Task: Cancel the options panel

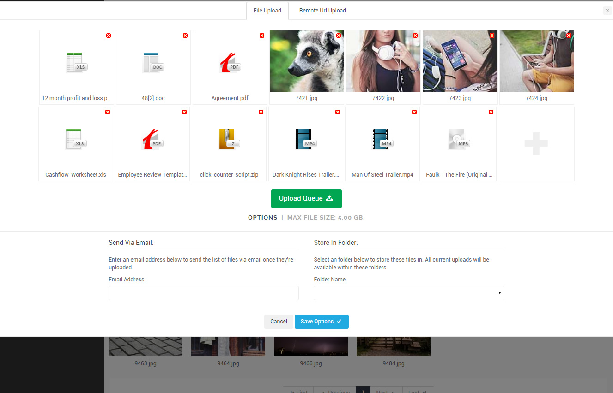Action: [279, 322]
